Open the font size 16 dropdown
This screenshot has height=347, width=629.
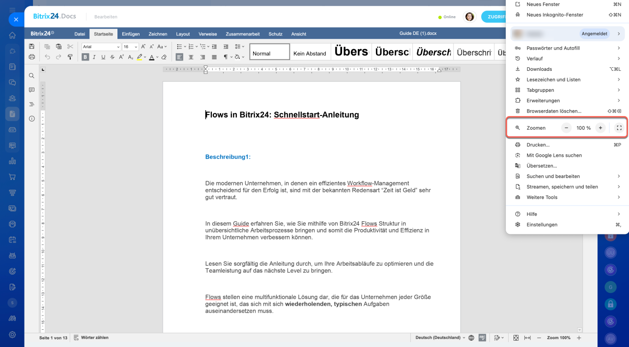(137, 47)
